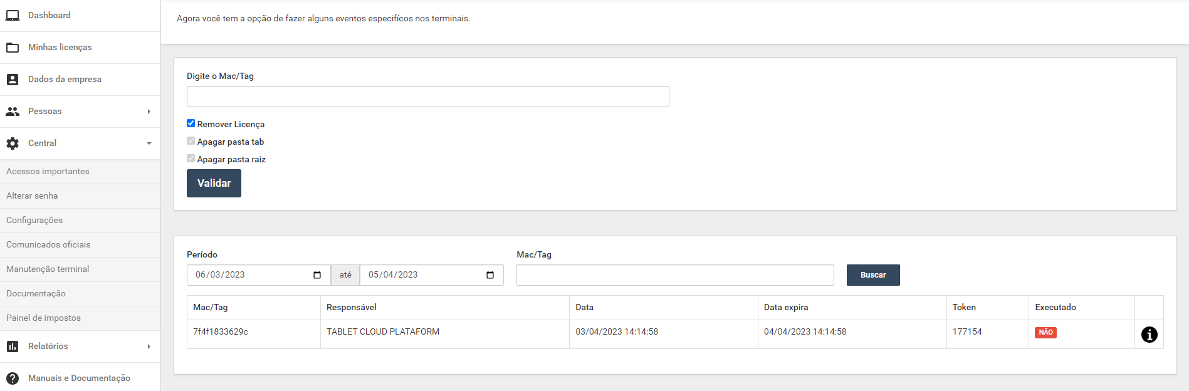Open the Manutenção terminal menu item
The width and height of the screenshot is (1189, 391).
click(x=48, y=269)
